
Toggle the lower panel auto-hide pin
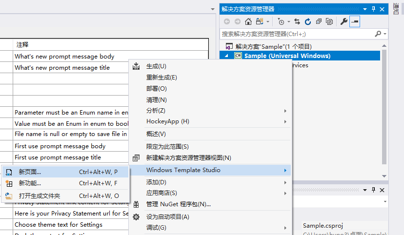pos(373,190)
